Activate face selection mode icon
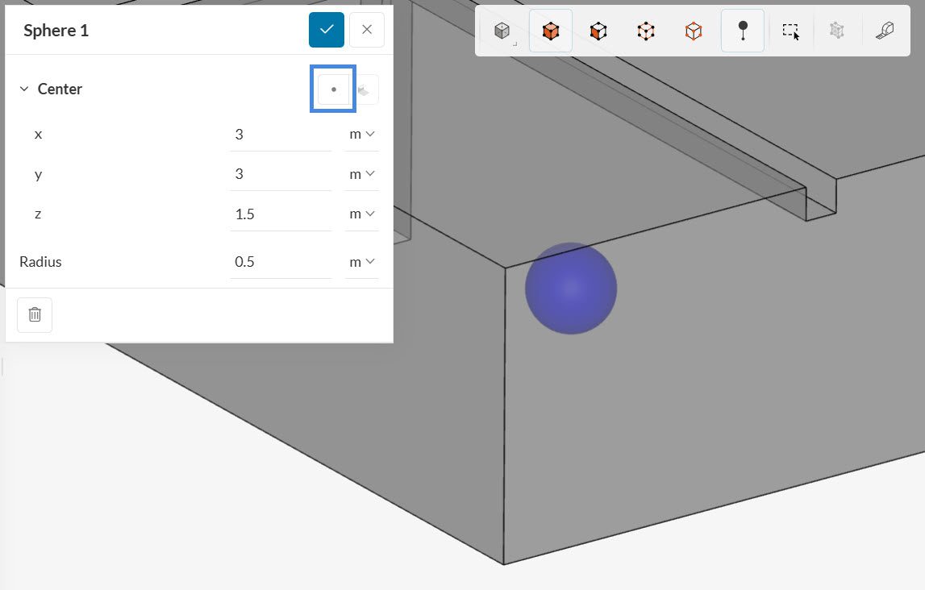Viewport: 925px width, 590px height. [x=598, y=31]
